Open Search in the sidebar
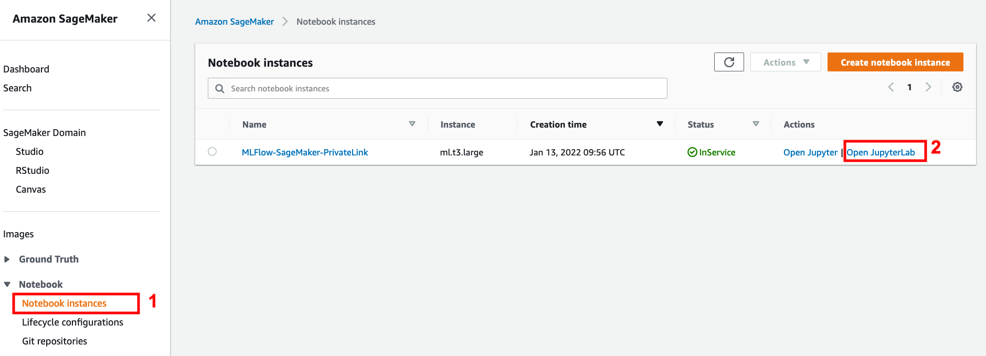 pos(17,88)
